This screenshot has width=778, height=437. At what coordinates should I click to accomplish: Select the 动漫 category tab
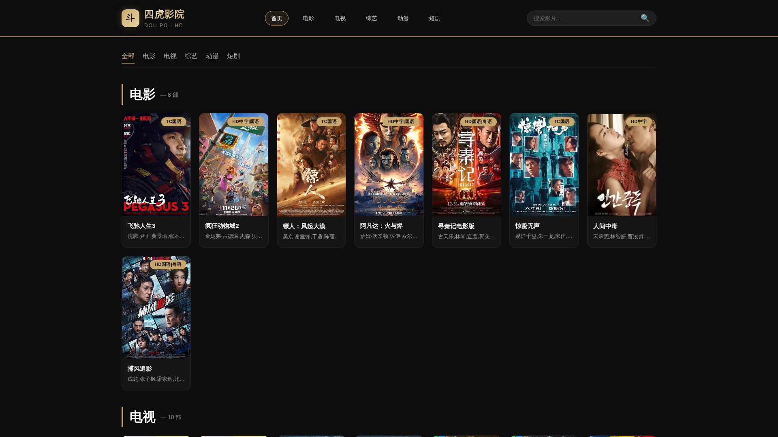pyautogui.click(x=212, y=56)
